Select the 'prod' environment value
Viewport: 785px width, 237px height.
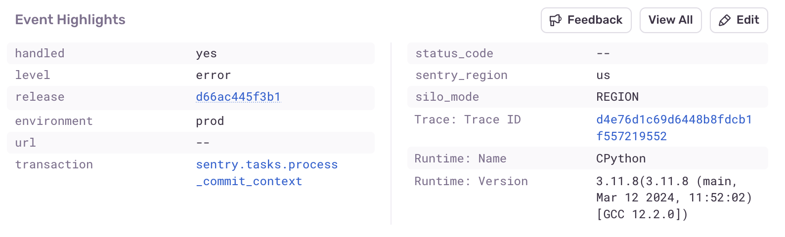tap(210, 121)
